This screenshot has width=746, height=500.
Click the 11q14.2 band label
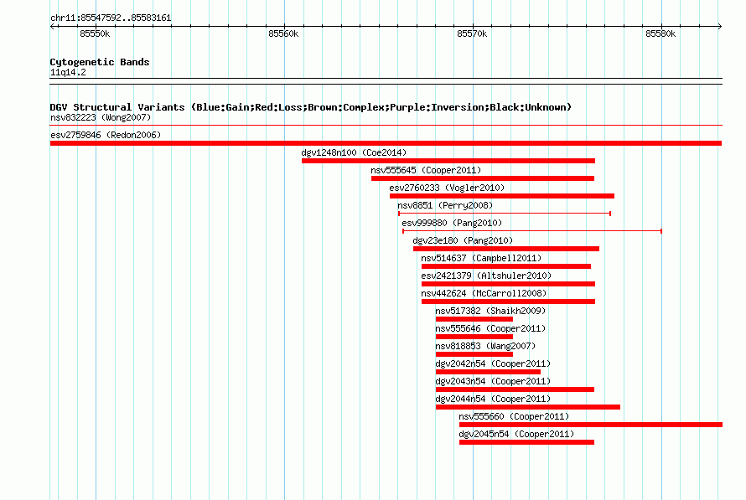(x=68, y=72)
